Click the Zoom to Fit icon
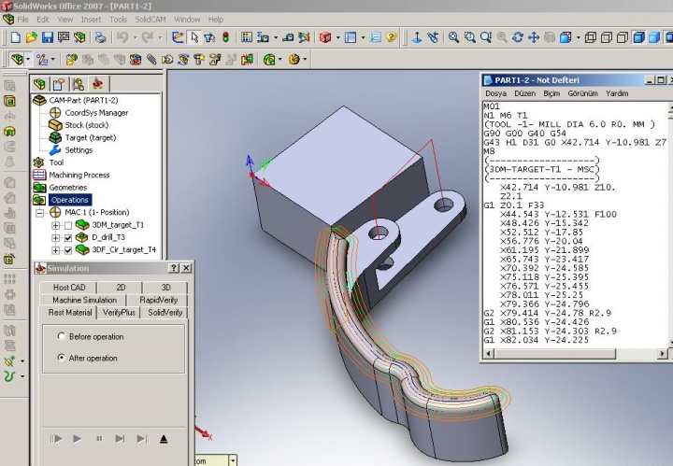Viewport: 673px width, 466px height. click(x=453, y=37)
